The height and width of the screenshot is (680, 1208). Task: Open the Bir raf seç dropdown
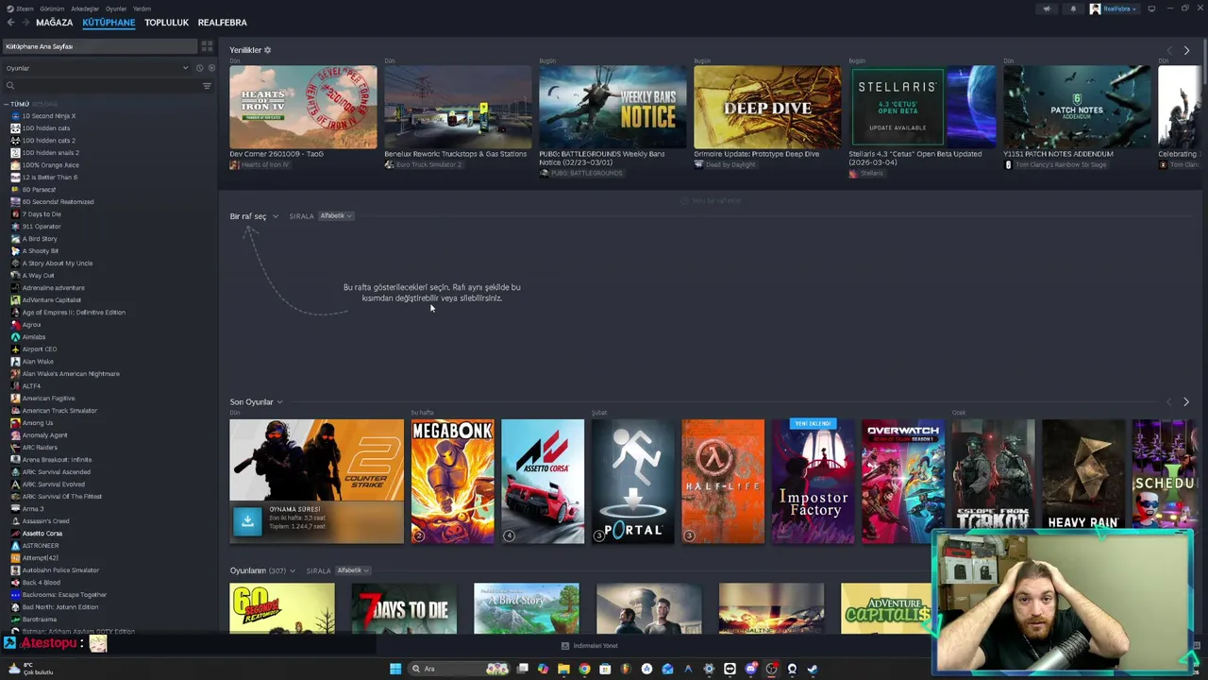coord(254,216)
